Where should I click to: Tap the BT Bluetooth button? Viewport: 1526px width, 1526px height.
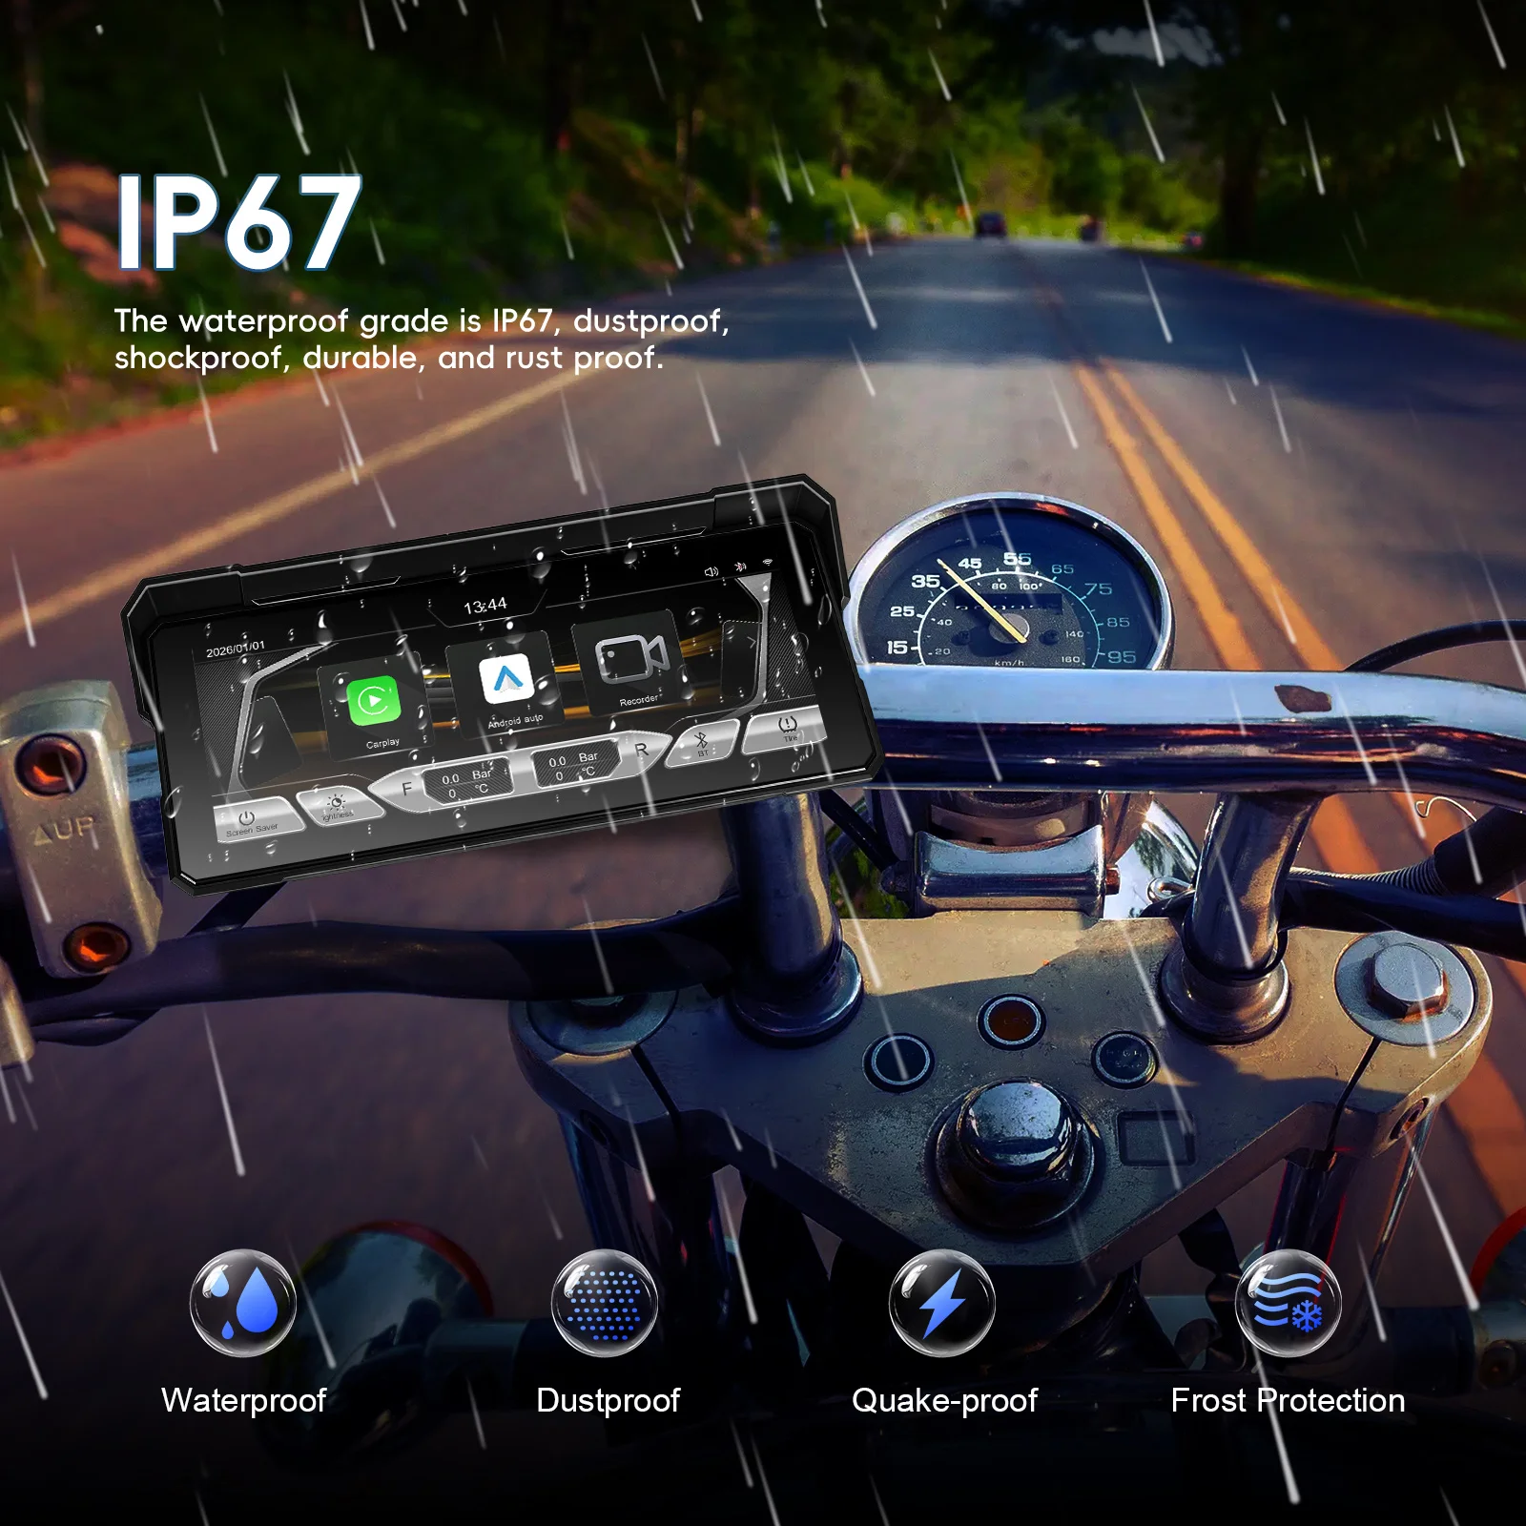click(x=701, y=742)
